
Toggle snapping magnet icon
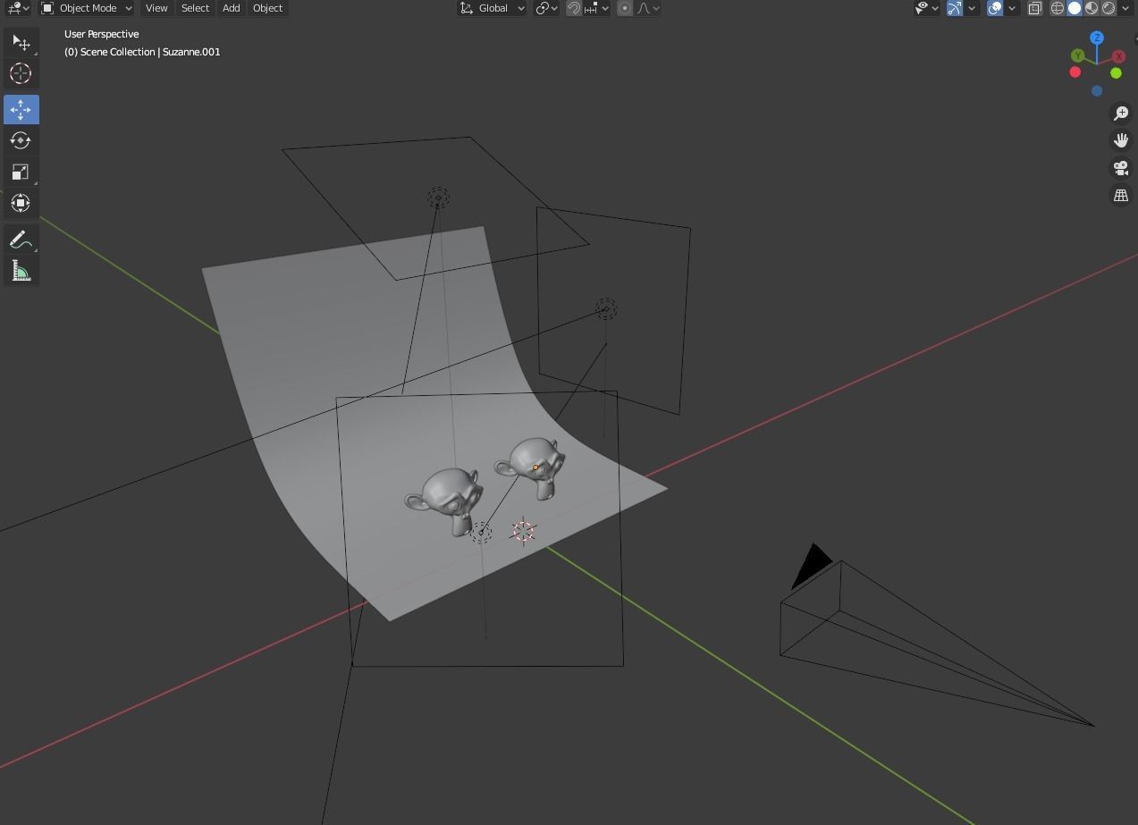tap(574, 8)
